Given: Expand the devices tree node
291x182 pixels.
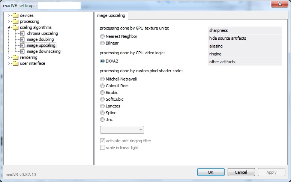Looking at the screenshot, I should [x=9, y=16].
